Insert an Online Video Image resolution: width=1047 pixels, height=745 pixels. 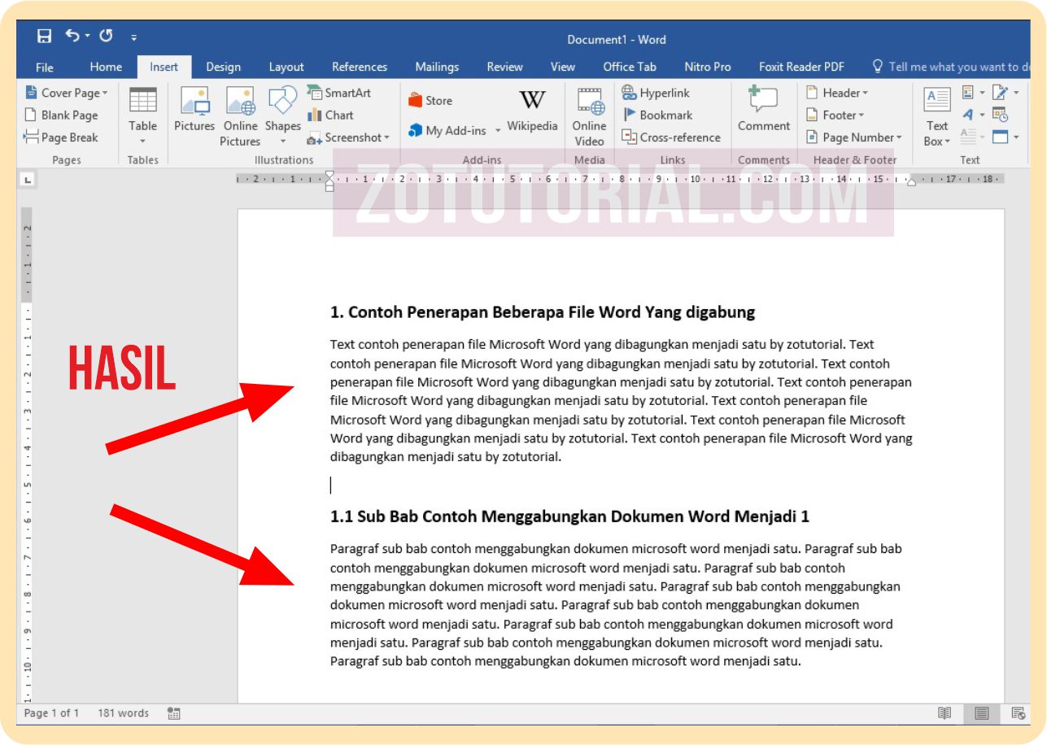[x=589, y=117]
